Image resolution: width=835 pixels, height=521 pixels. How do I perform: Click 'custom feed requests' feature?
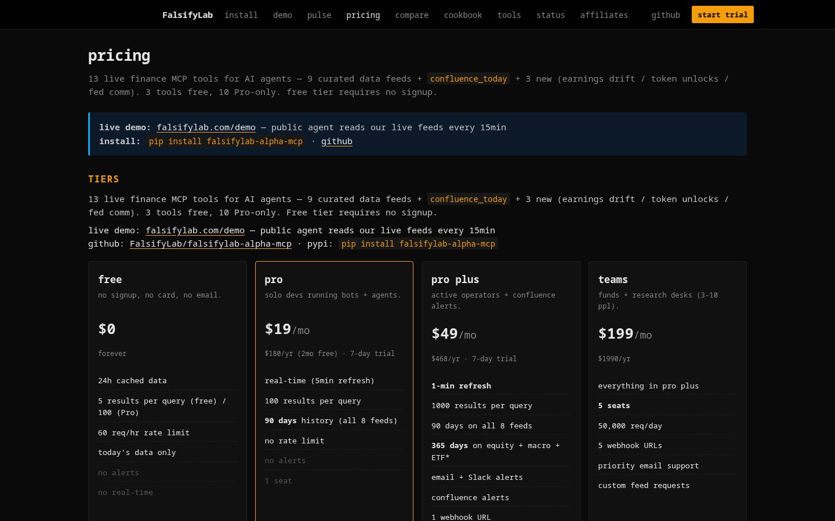point(644,486)
